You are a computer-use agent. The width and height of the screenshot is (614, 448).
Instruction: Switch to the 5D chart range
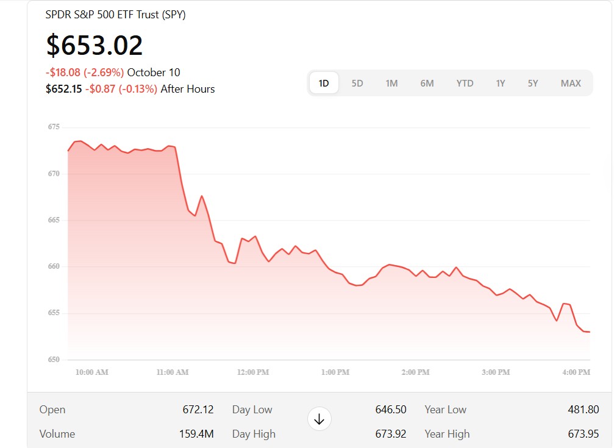(357, 83)
